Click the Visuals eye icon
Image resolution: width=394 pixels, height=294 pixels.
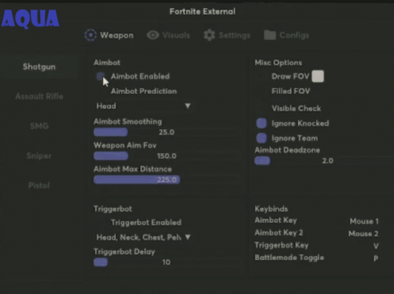pos(153,35)
